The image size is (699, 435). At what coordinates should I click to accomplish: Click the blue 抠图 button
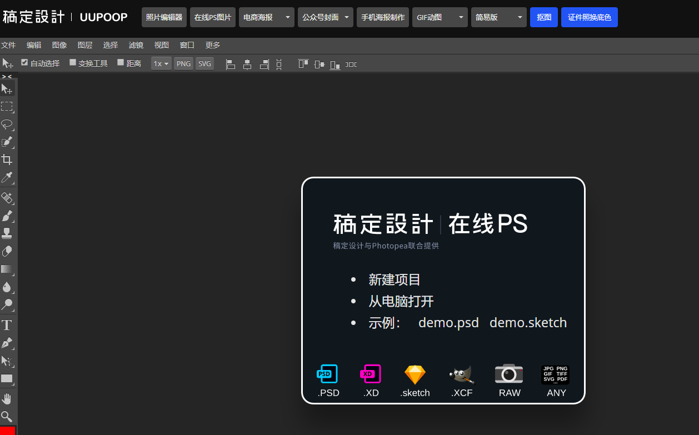pyautogui.click(x=544, y=17)
